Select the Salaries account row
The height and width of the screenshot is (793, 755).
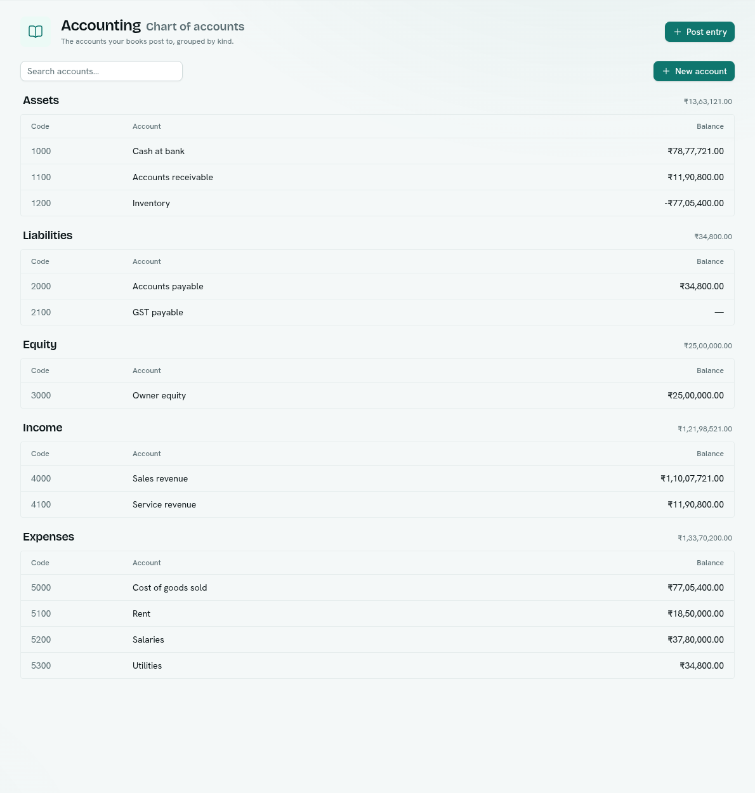(377, 639)
